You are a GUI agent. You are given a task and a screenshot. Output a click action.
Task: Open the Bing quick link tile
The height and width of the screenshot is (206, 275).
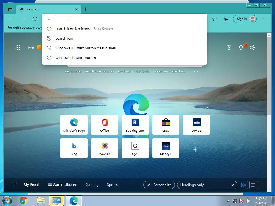pyautogui.click(x=74, y=148)
